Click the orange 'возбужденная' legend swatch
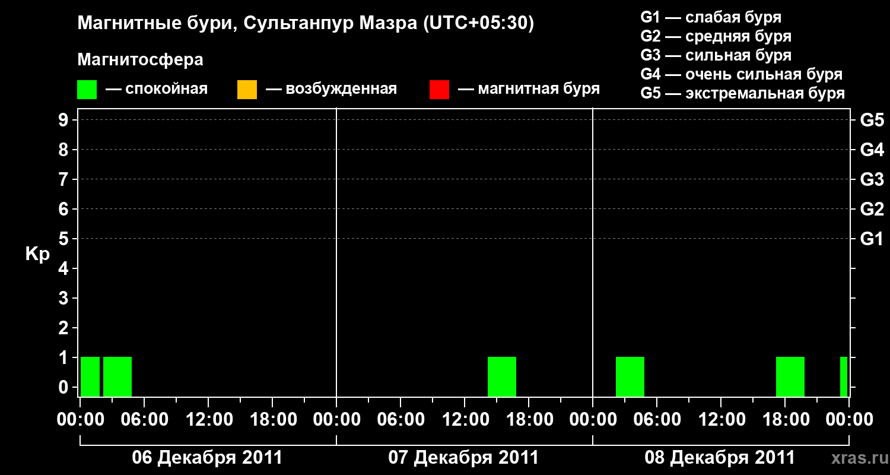This screenshot has height=475, width=890. (247, 90)
